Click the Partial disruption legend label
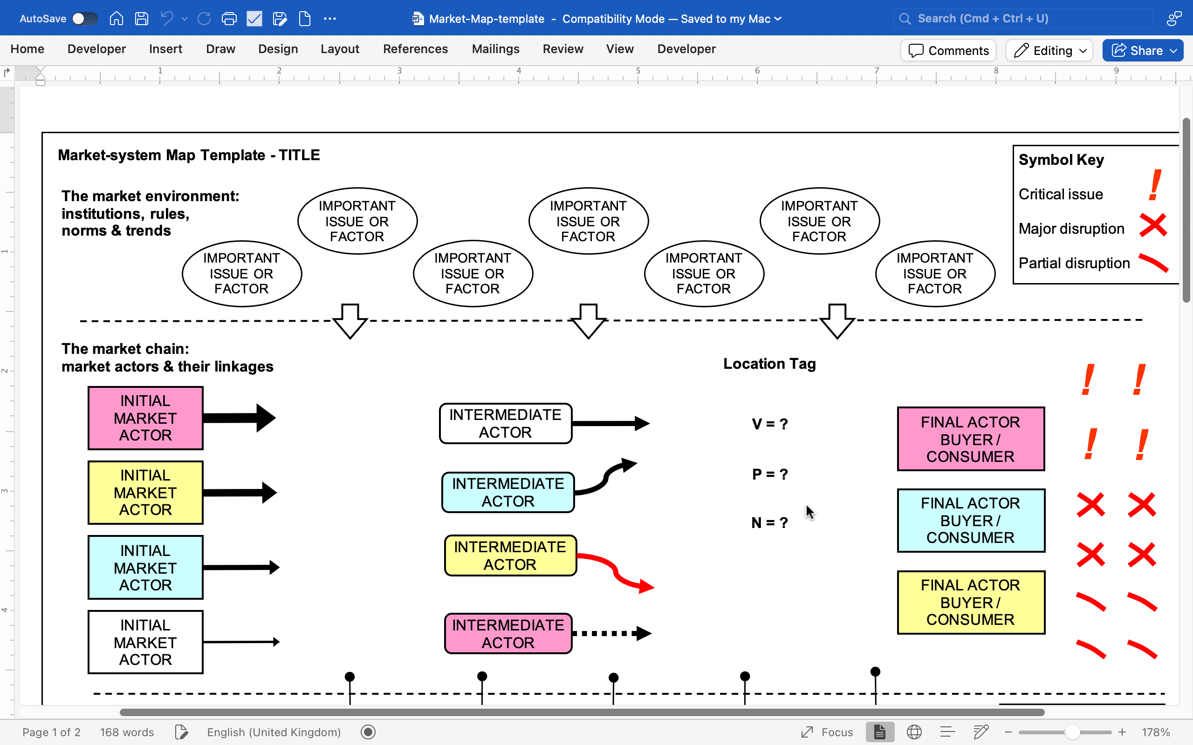1193x745 pixels. (1074, 263)
